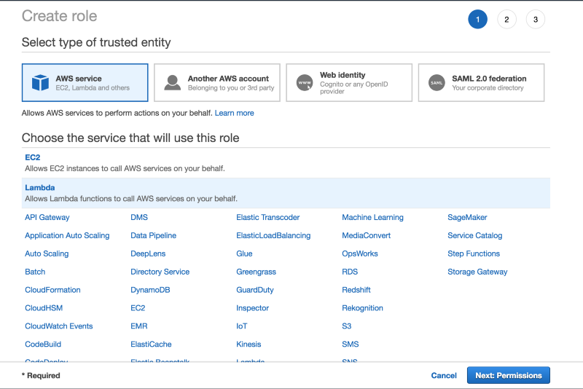The width and height of the screenshot is (583, 389).
Task: Click the SAML 2.0 federation icon
Action: point(437,82)
